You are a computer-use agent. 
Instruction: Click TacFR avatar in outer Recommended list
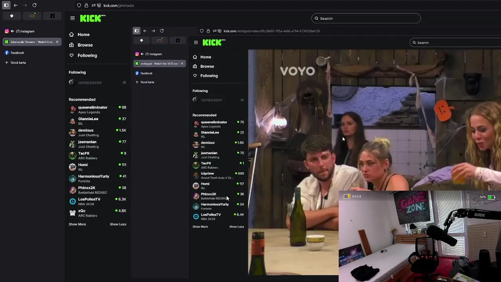[72, 155]
